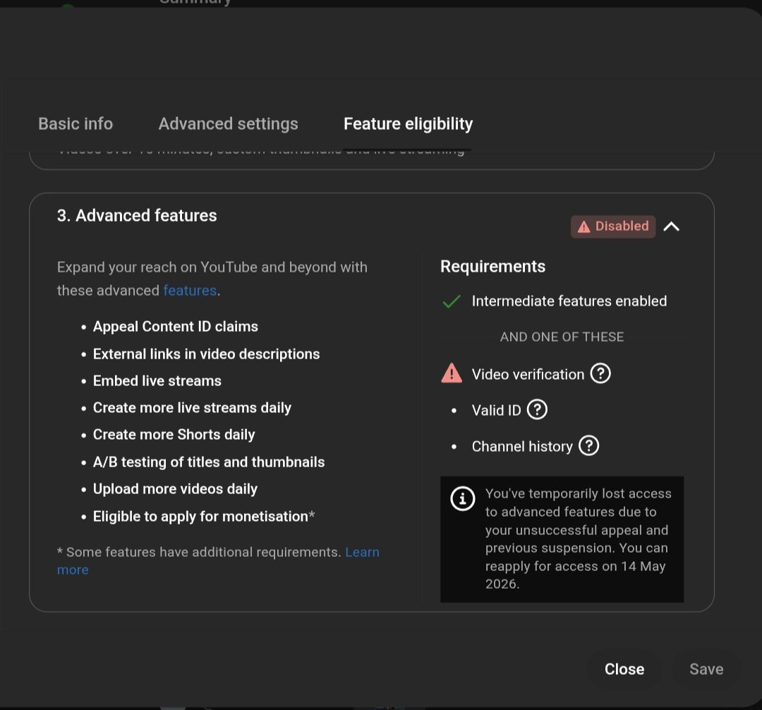
Task: Collapse the Advanced features section chevron
Action: pyautogui.click(x=671, y=227)
